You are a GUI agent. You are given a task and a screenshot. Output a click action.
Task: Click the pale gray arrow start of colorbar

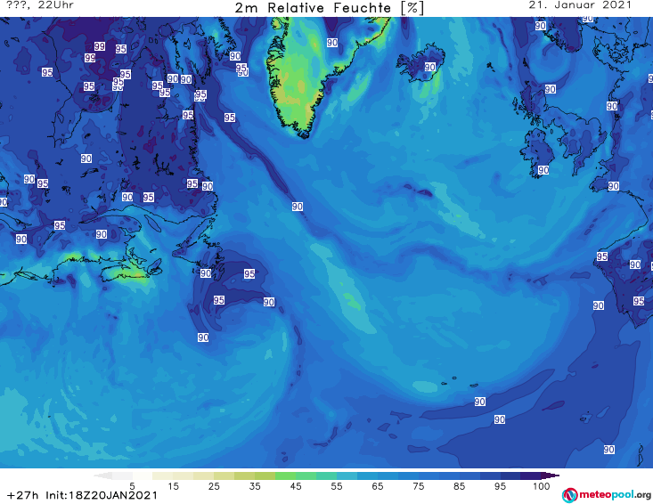coord(102,476)
